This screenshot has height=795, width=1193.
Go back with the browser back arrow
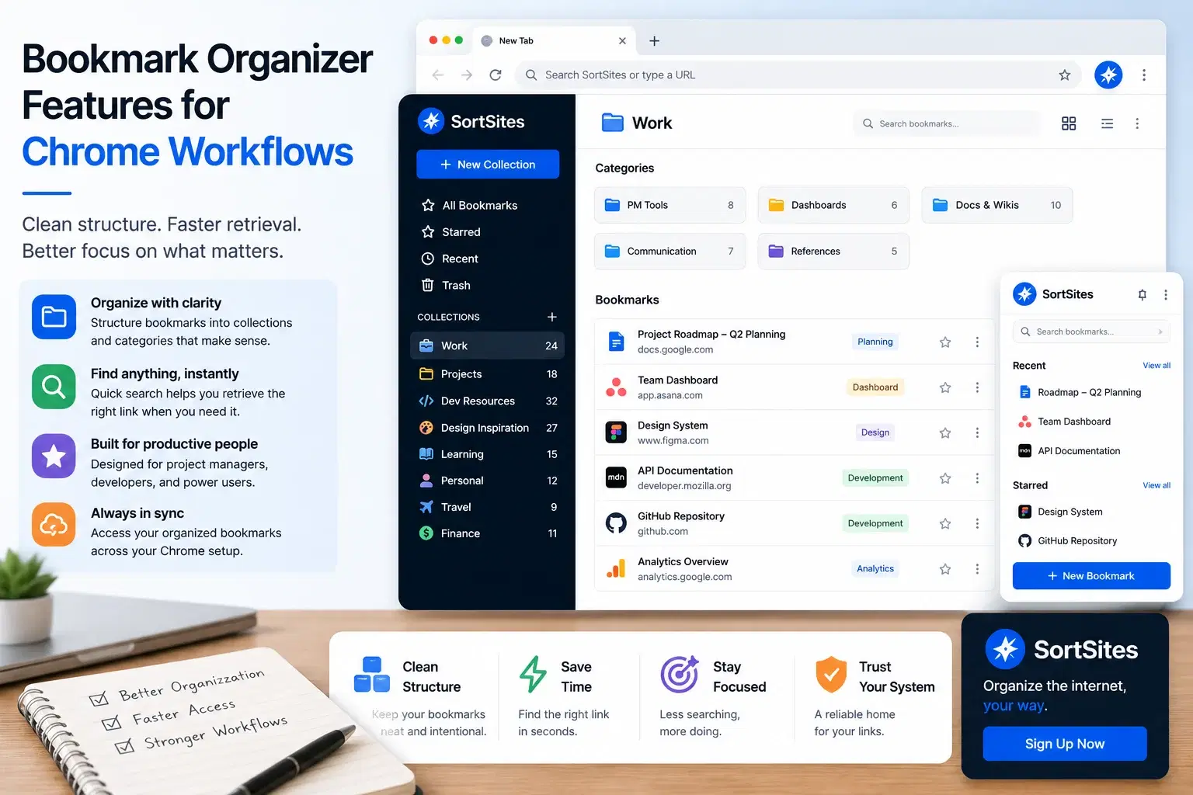coord(438,75)
